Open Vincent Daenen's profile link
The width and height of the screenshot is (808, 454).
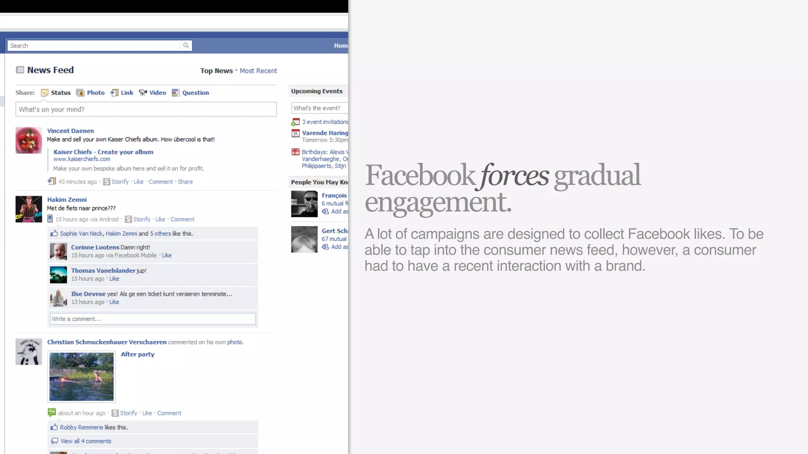pos(71,131)
